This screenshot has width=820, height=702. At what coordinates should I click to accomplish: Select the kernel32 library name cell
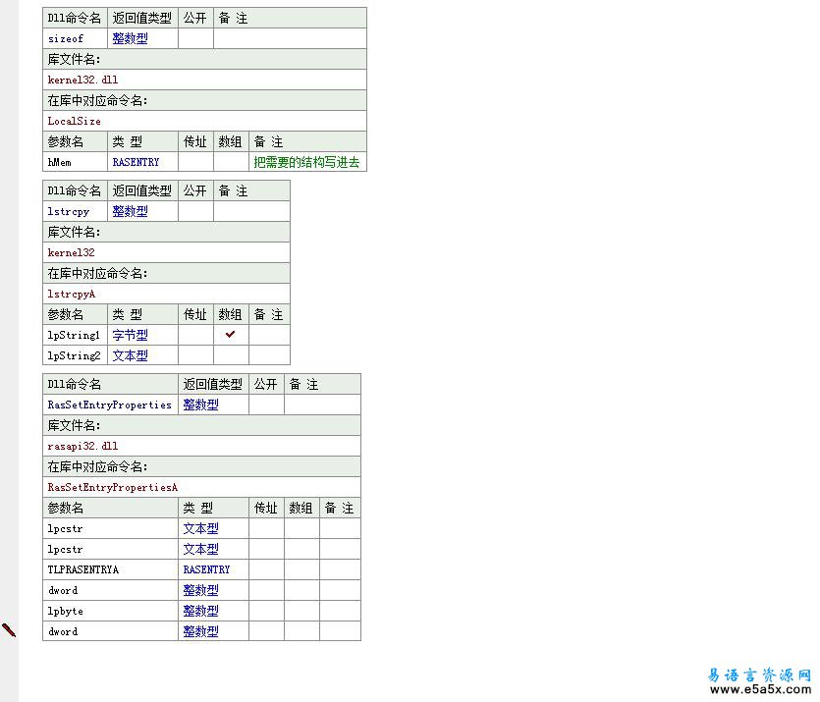[x=166, y=253]
